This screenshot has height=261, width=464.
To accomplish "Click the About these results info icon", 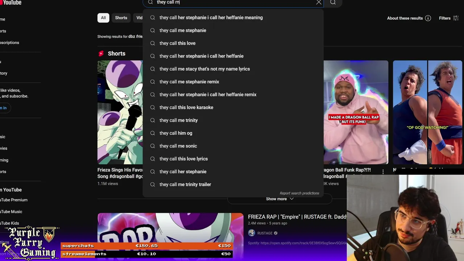I will pyautogui.click(x=428, y=18).
